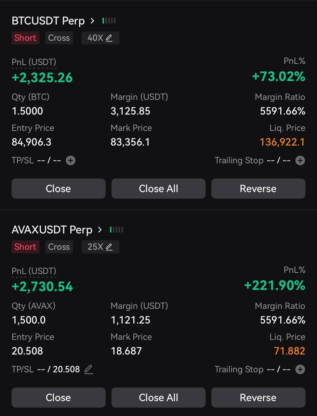Tap the AVAXUSDT signal strength bars icon

tap(116, 230)
